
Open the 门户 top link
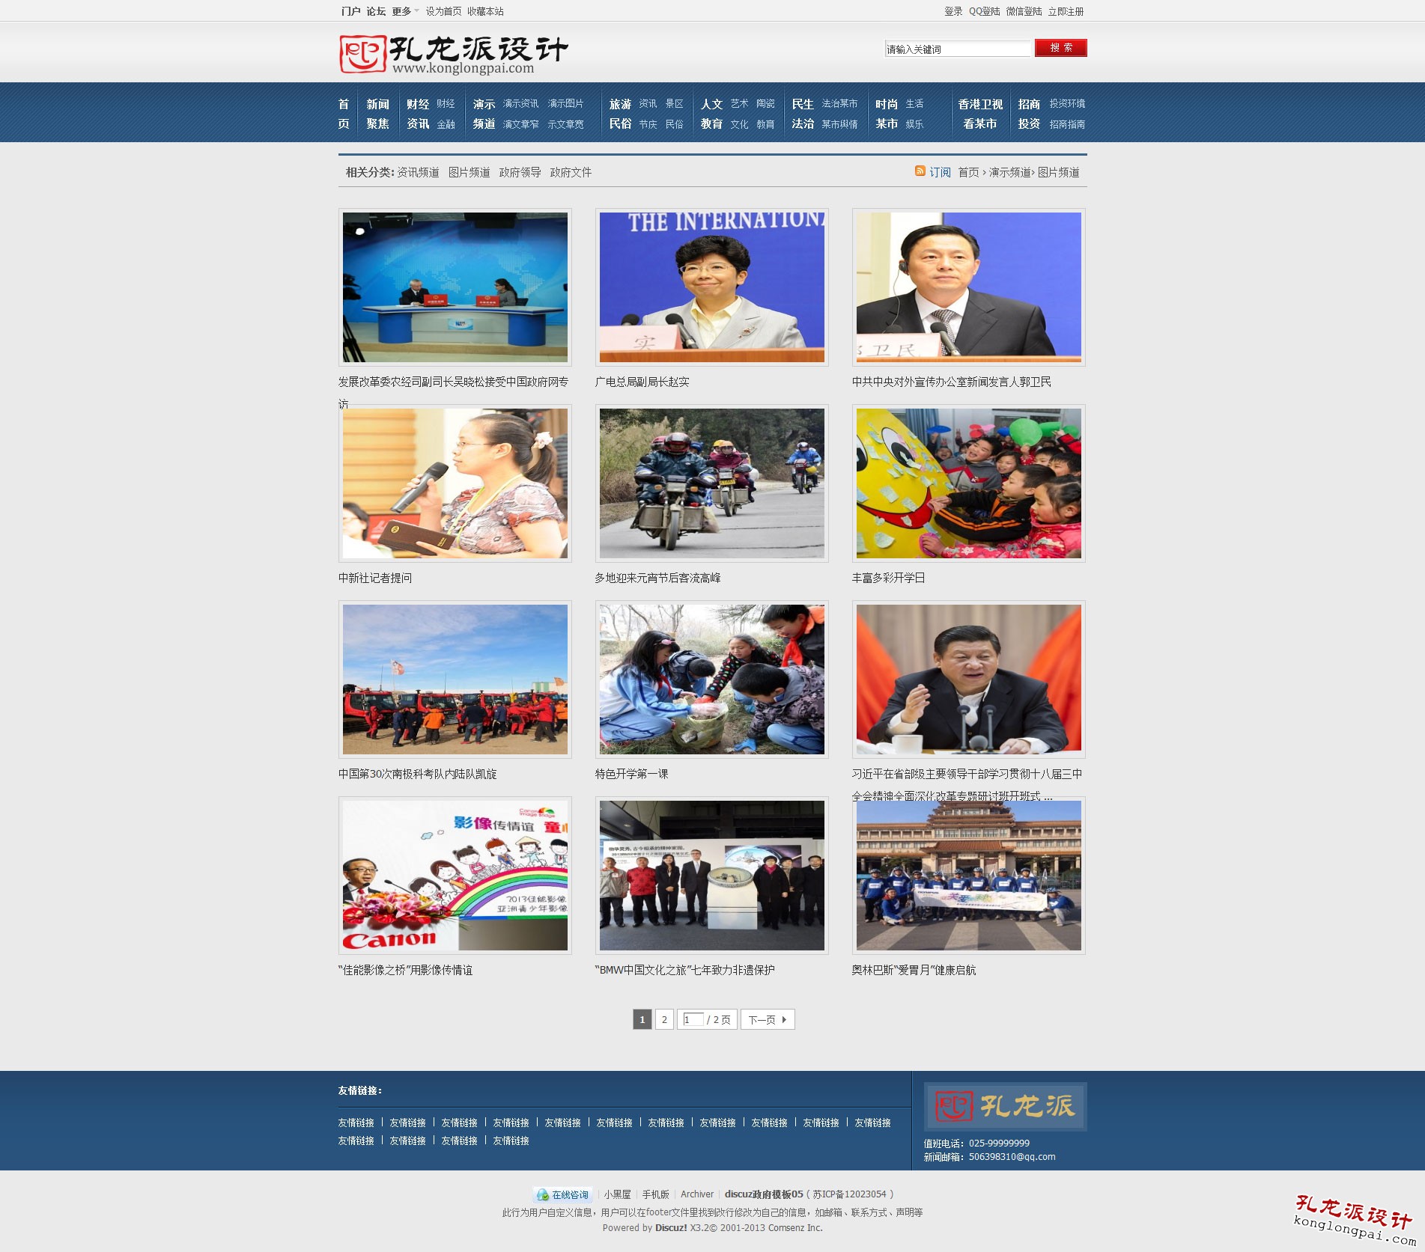(350, 11)
